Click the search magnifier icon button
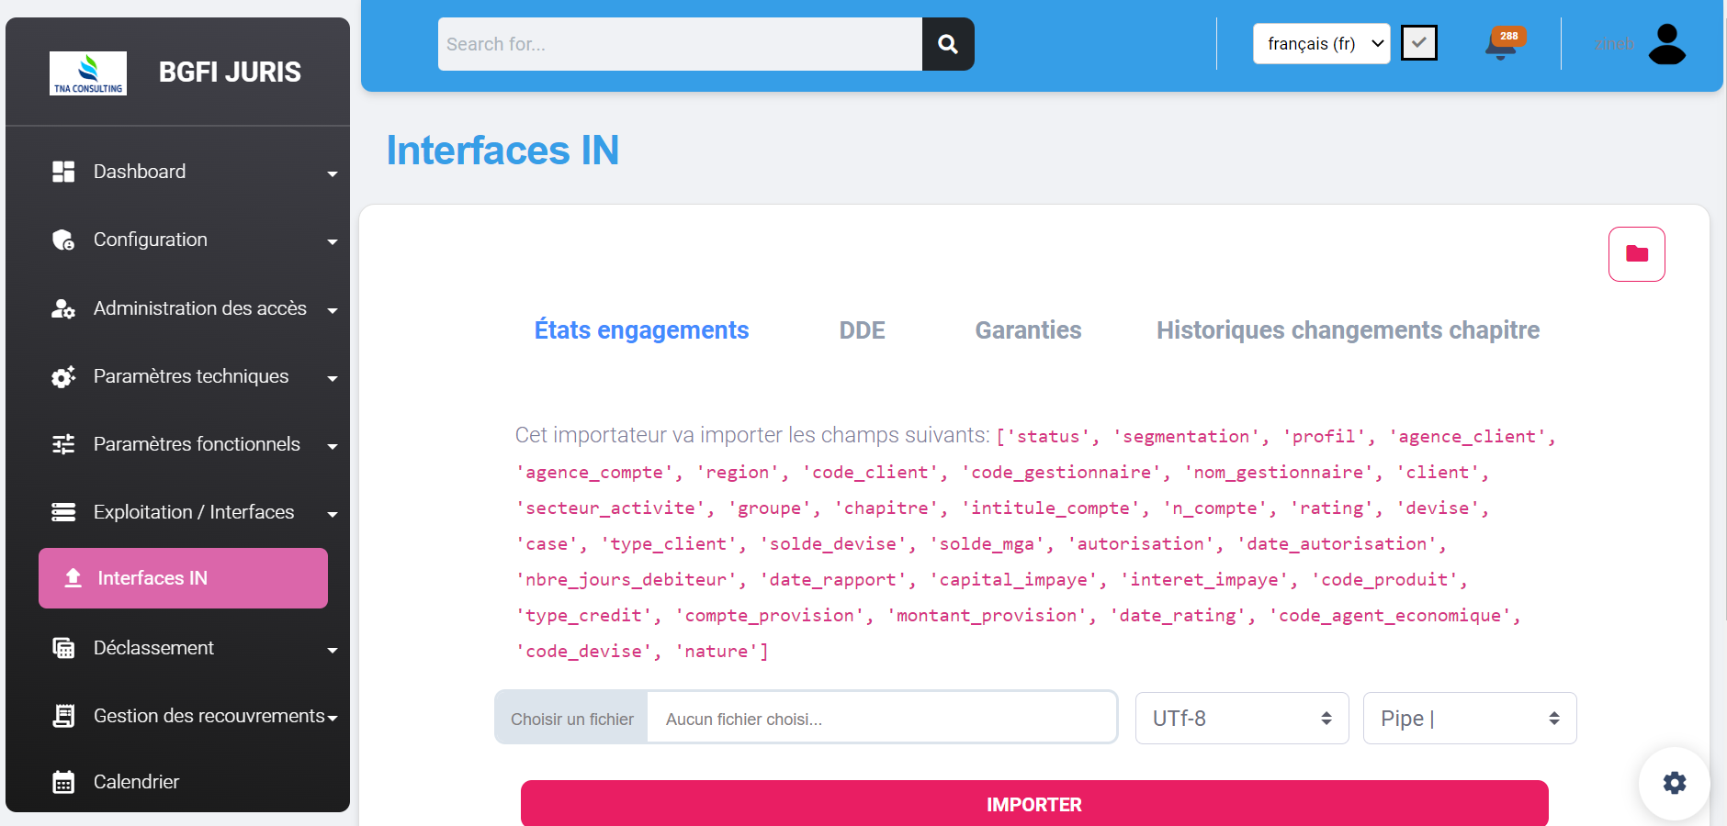Screen dimensions: 1727x826 pyautogui.click(x=947, y=44)
